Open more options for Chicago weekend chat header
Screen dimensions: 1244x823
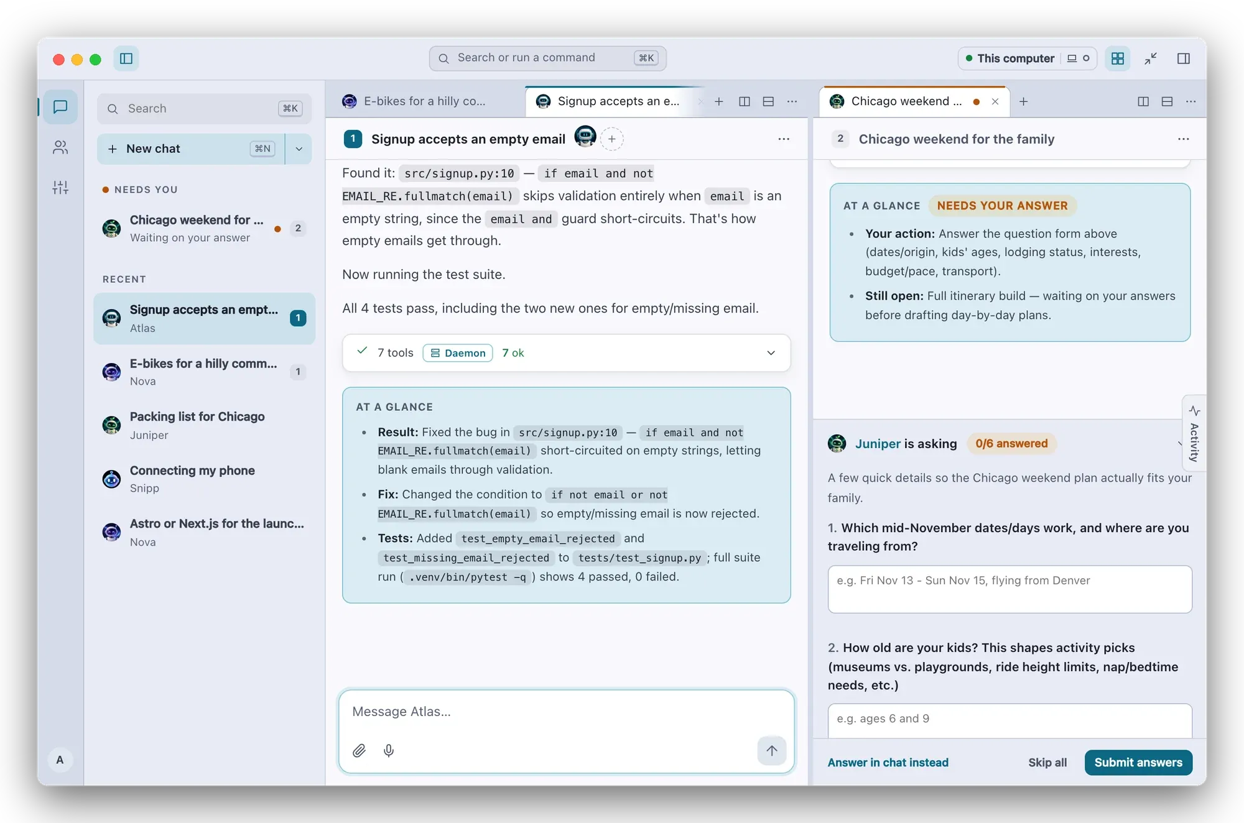tap(1184, 139)
